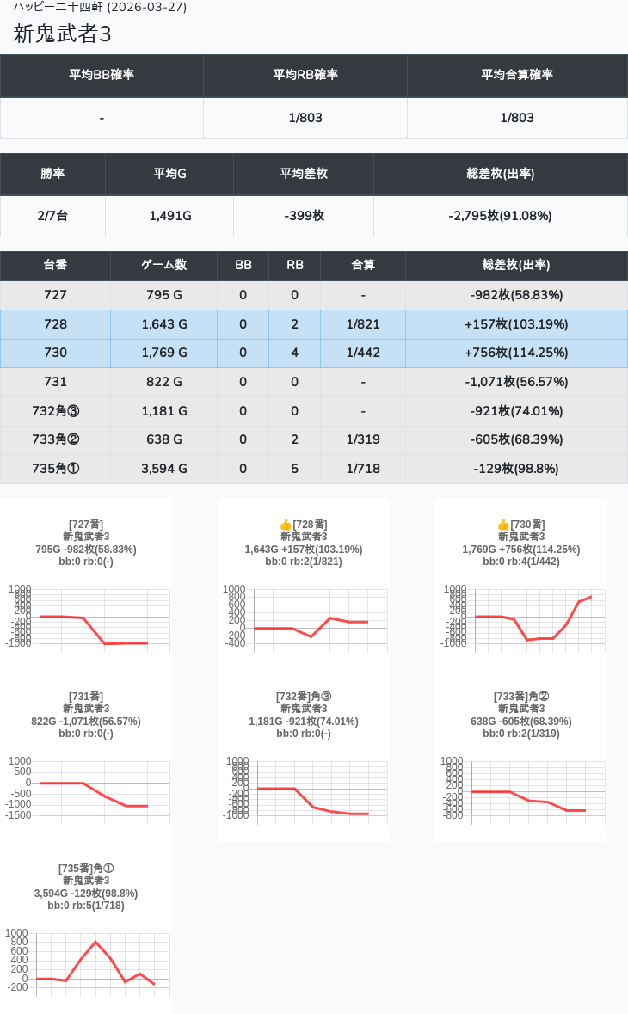Open the machine 727 slump graph
This screenshot has height=1014, width=628.
(x=86, y=617)
